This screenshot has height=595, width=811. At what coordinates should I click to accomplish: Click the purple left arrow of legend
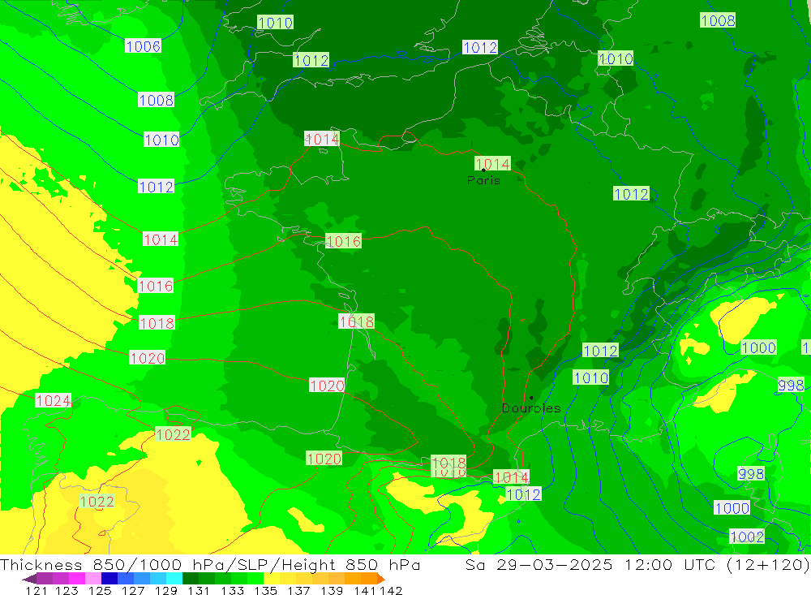pyautogui.click(x=29, y=579)
